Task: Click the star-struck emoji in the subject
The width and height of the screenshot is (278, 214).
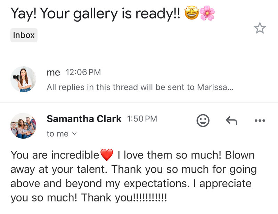Action: [191, 13]
